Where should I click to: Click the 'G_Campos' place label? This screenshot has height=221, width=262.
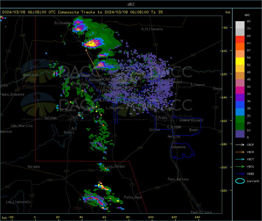(x=198, y=85)
